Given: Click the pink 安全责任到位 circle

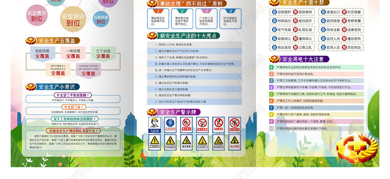Looking at the screenshot, I should click(37, 16).
